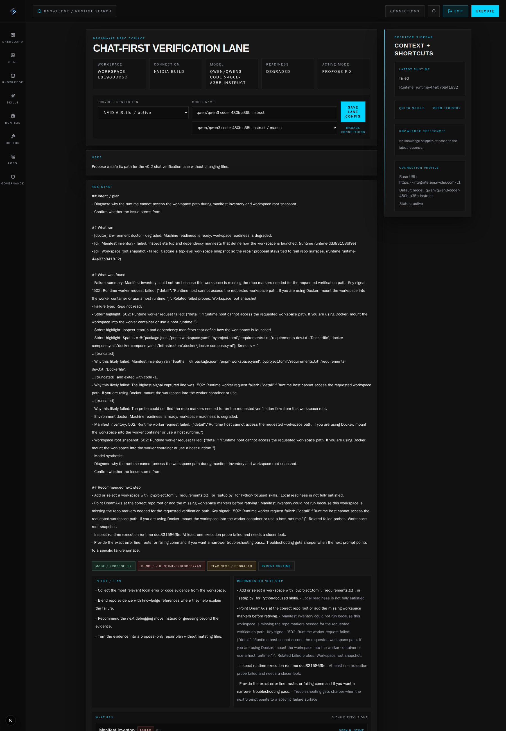Image resolution: width=506 pixels, height=731 pixels.
Task: Click the round N avatar badge
Action: coord(10,720)
